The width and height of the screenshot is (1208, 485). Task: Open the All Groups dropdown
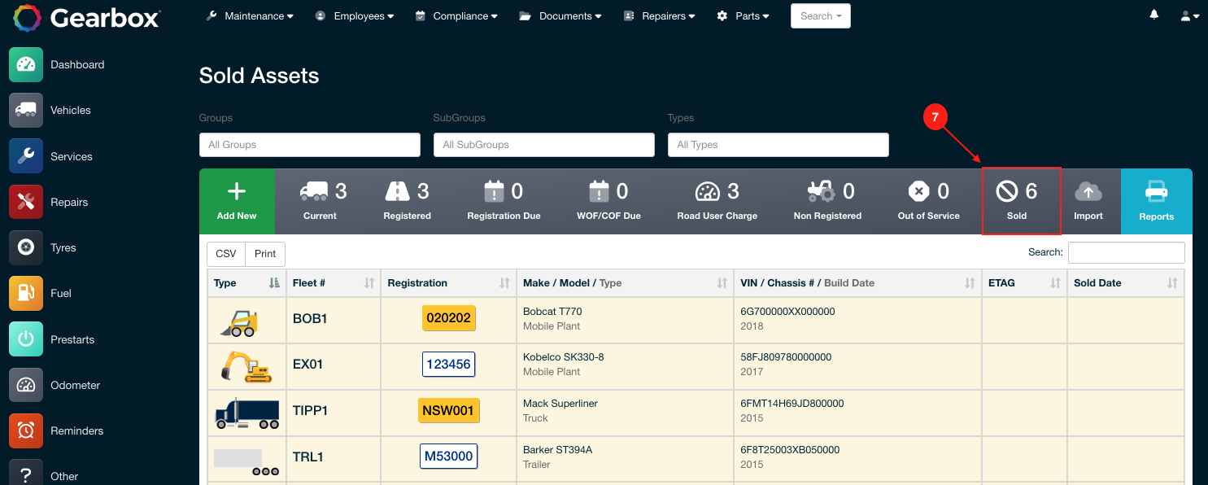point(309,144)
